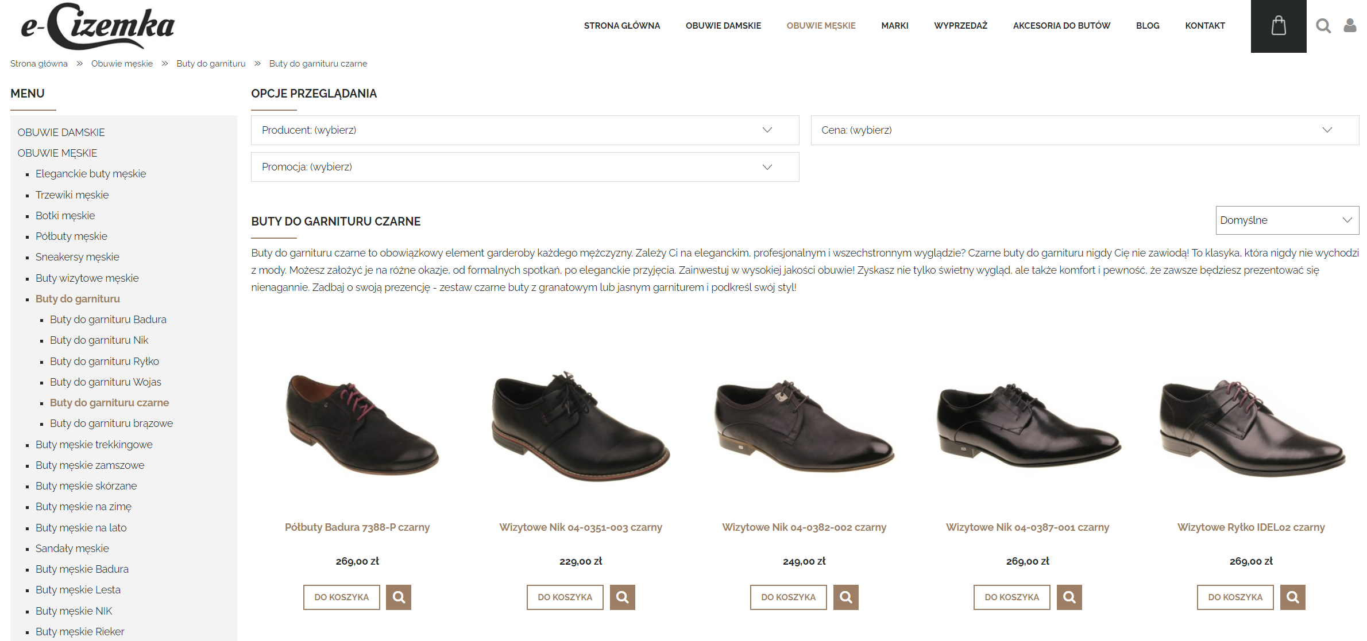
Task: Open the shopping cart
Action: (x=1277, y=26)
